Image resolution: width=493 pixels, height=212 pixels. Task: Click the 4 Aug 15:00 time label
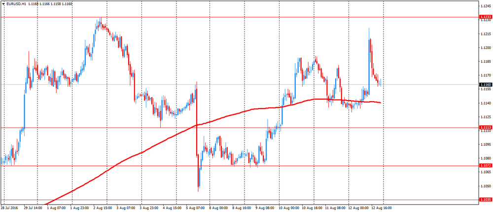pos(172,208)
